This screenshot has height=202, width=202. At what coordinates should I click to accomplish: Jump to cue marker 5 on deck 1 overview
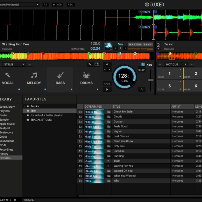coord(89,53)
